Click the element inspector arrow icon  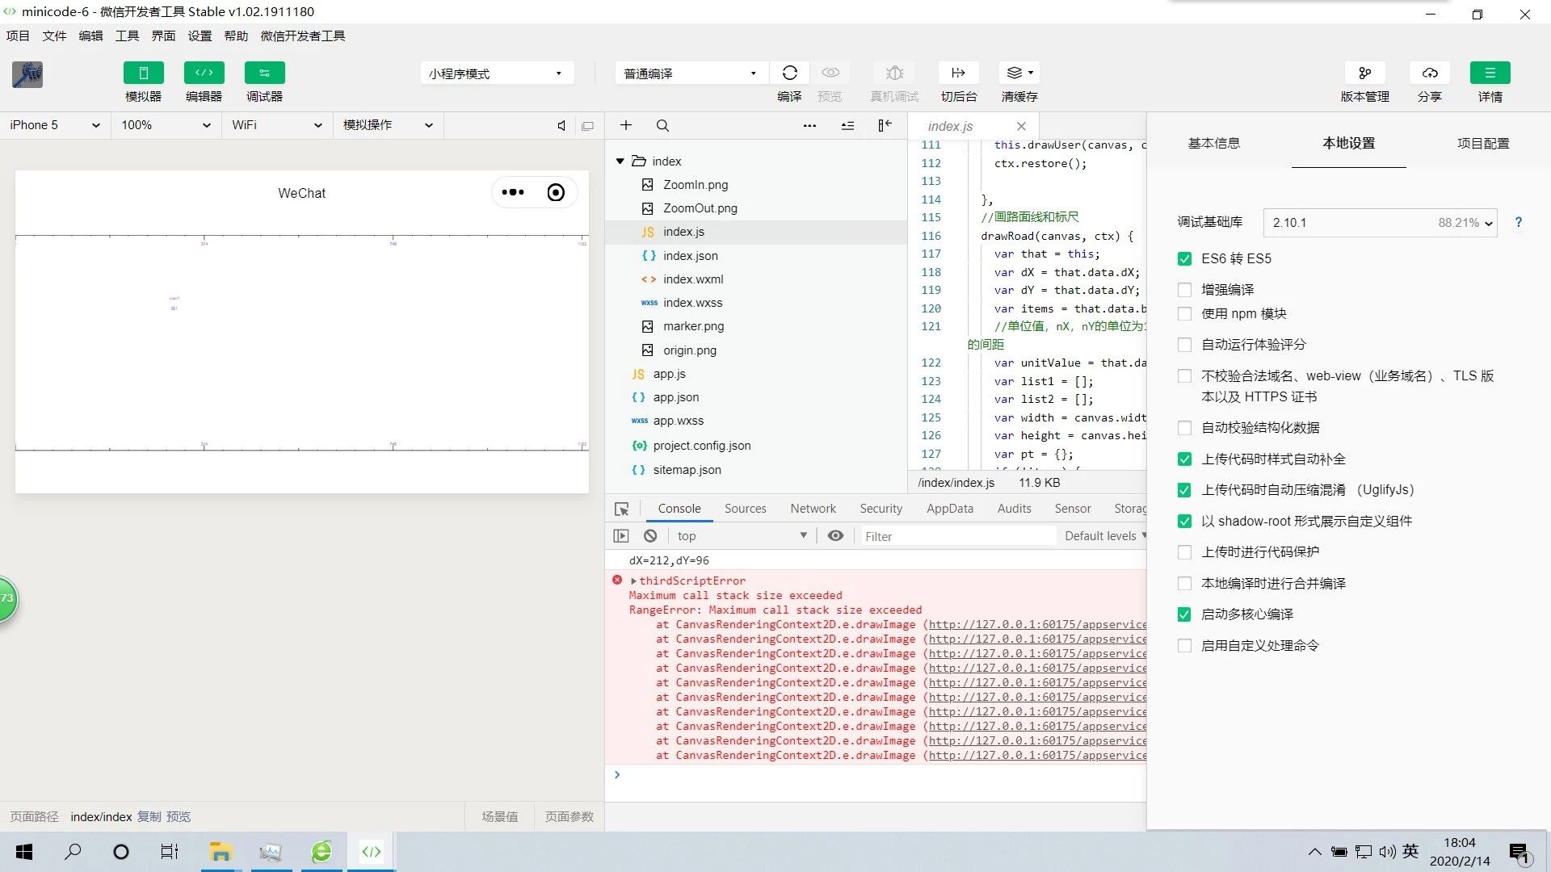click(621, 509)
